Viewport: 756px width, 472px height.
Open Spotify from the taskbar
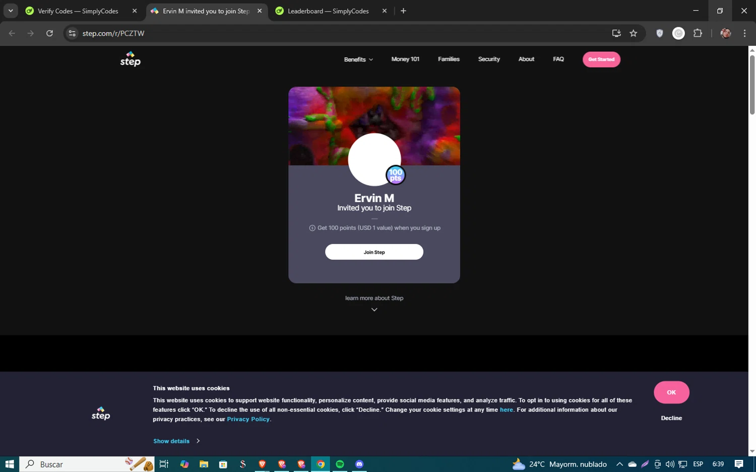pos(340,464)
